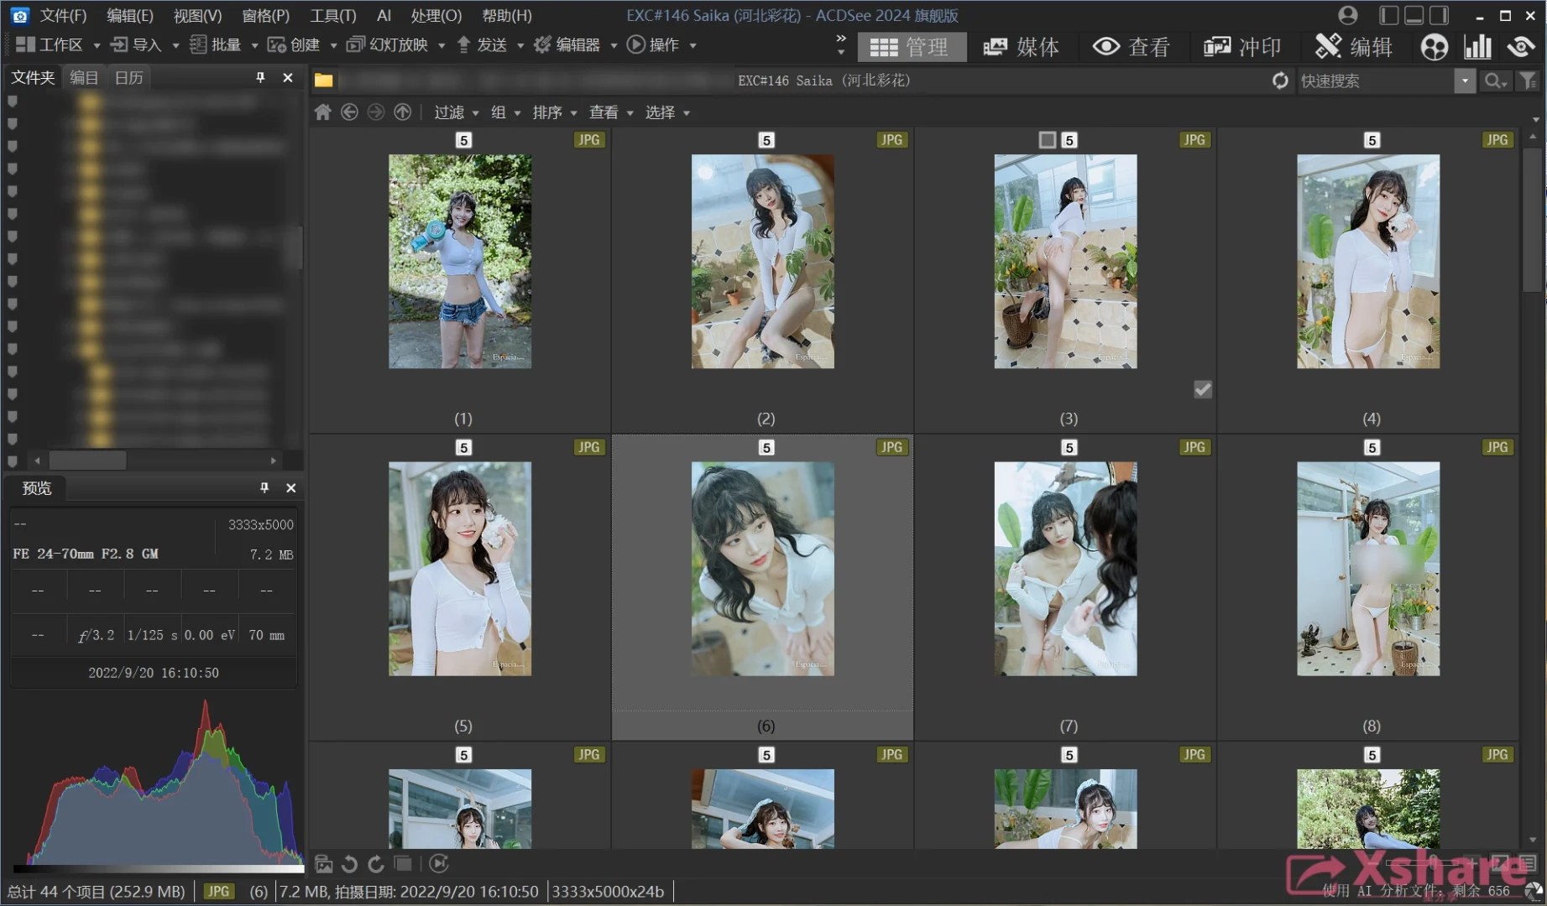The width and height of the screenshot is (1547, 906).
Task: Open the 排序 sort dropdown
Action: [555, 112]
